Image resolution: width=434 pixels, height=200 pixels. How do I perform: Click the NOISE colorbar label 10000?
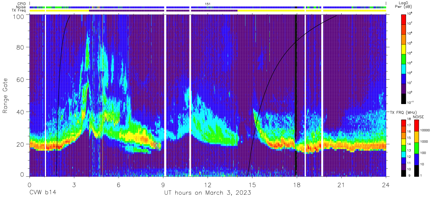(425, 131)
